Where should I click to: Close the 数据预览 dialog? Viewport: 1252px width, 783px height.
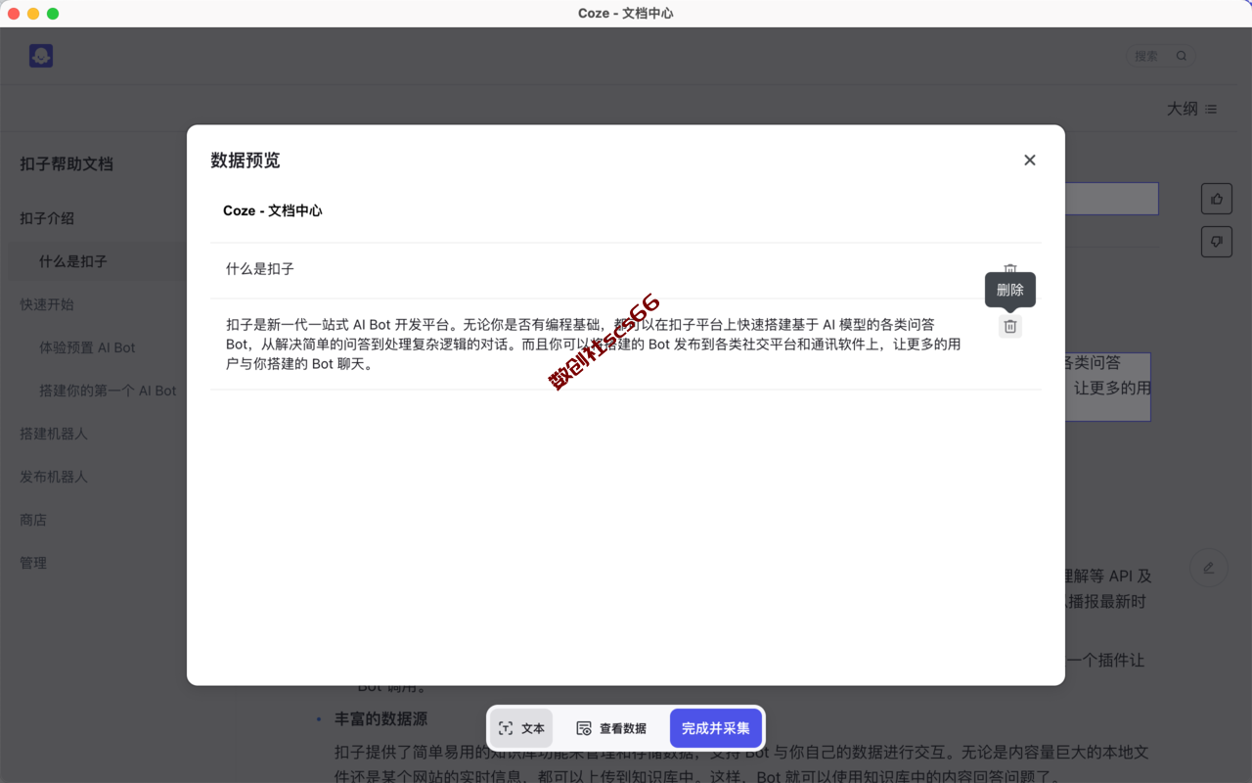click(x=1029, y=161)
